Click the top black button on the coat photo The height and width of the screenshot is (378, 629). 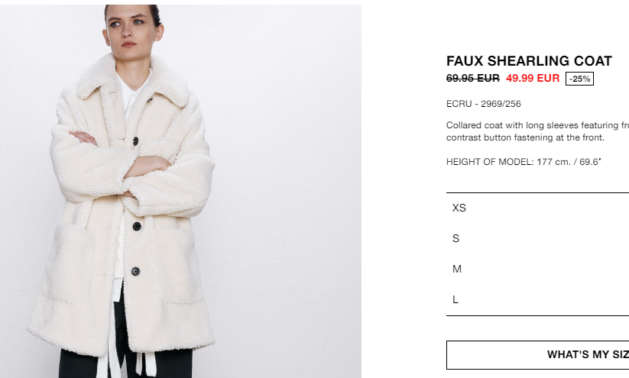coord(135,141)
